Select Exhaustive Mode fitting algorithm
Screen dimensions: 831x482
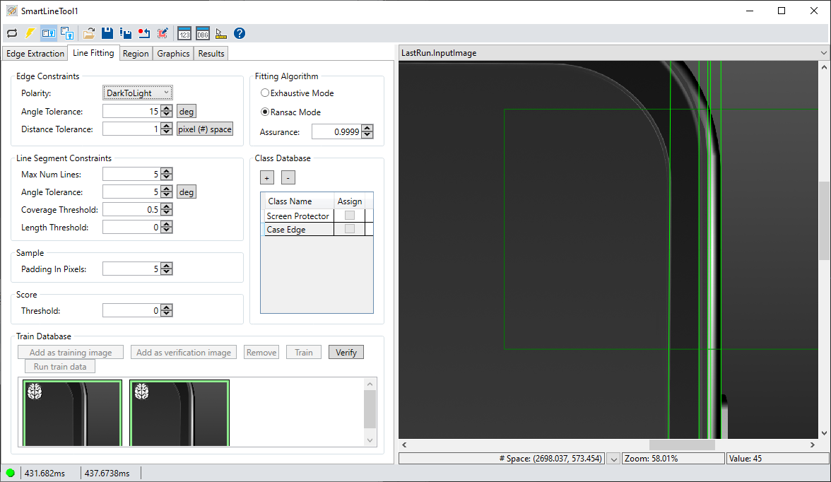[264, 93]
